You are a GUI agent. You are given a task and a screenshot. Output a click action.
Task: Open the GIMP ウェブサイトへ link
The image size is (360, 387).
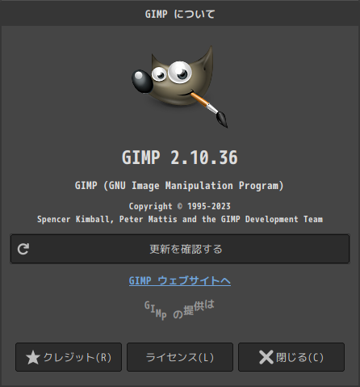pos(180,280)
